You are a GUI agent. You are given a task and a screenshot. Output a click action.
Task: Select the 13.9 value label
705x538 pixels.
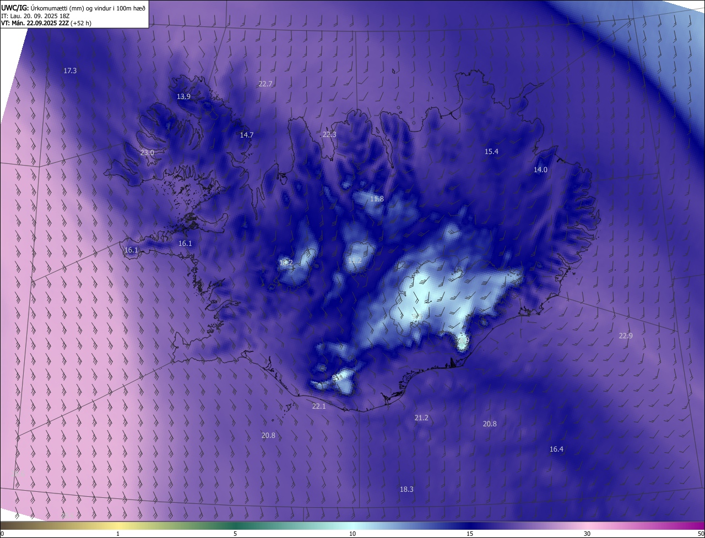(x=183, y=96)
